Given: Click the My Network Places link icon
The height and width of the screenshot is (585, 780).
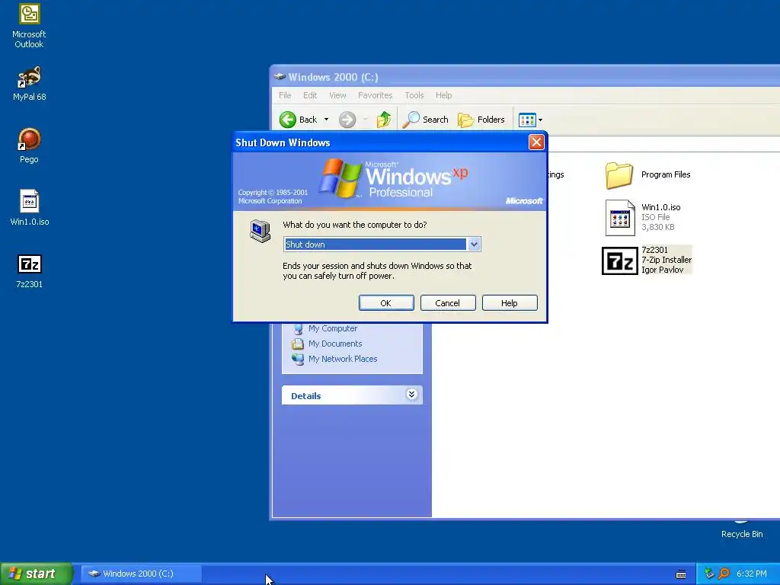Looking at the screenshot, I should pyautogui.click(x=298, y=360).
